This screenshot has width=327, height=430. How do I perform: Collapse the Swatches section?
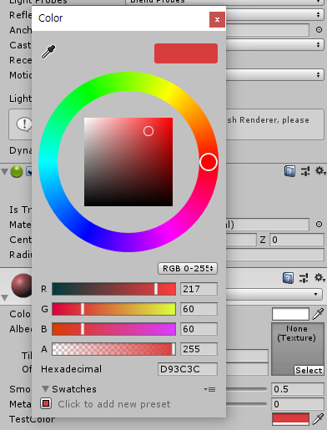(46, 389)
